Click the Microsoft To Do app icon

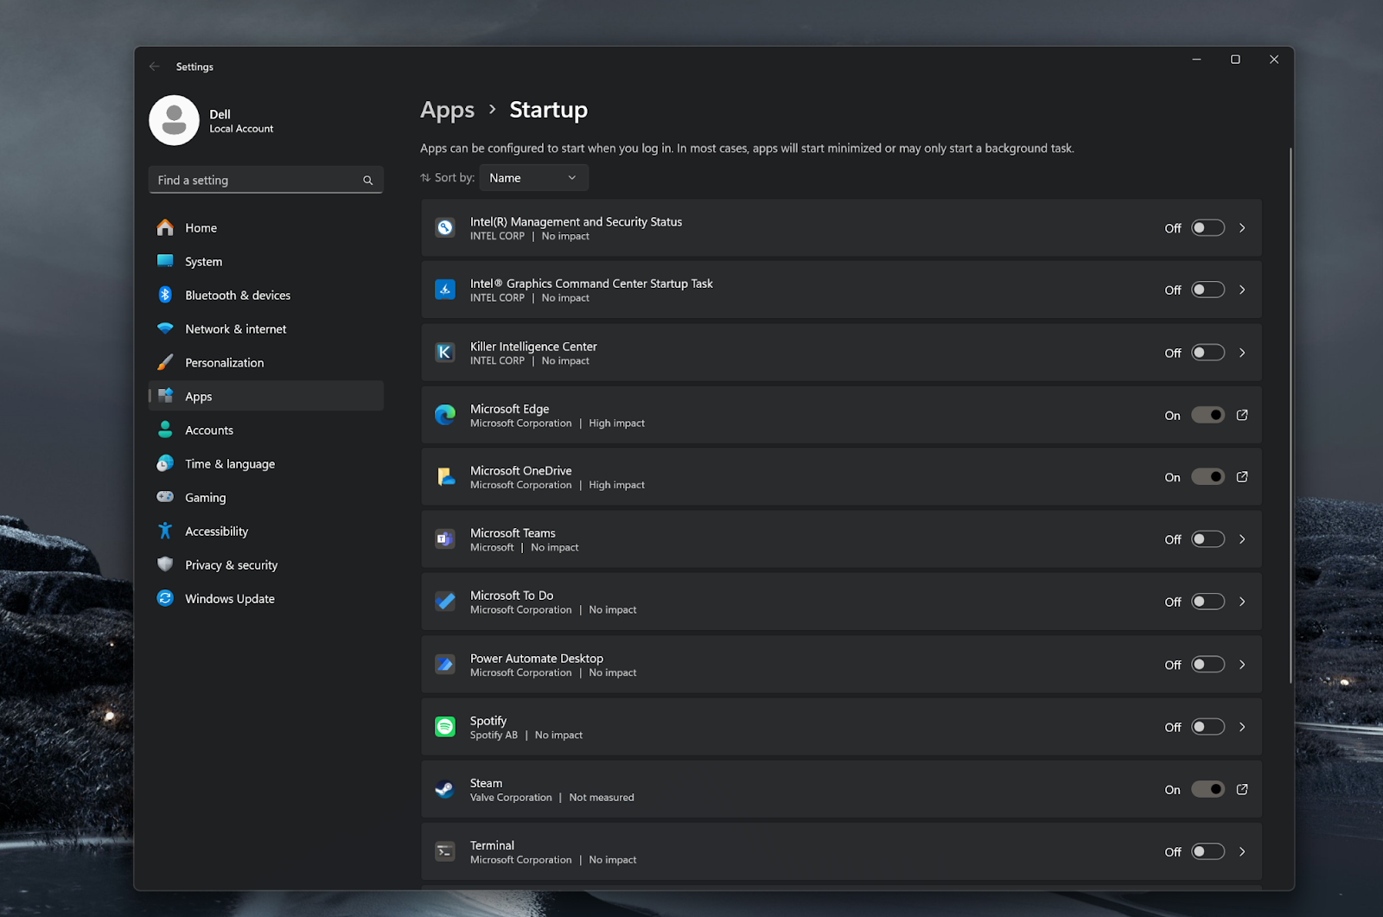coord(445,602)
